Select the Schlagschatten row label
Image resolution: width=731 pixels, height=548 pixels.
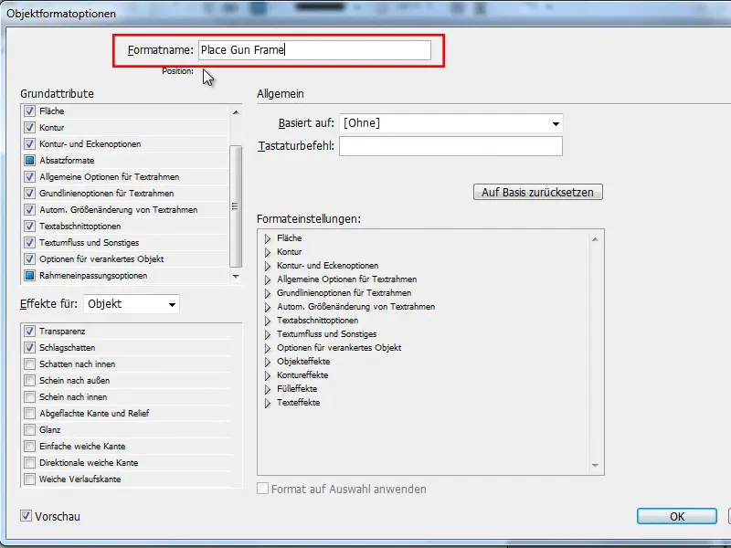click(x=67, y=348)
